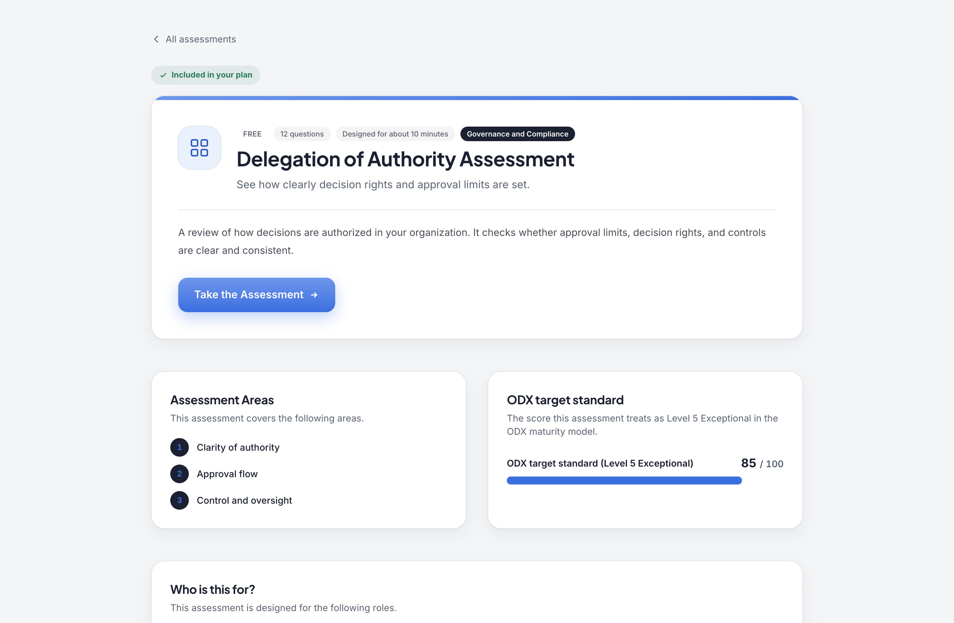Click the Assessment Areas heading
Image resolution: width=954 pixels, height=623 pixels.
click(222, 400)
